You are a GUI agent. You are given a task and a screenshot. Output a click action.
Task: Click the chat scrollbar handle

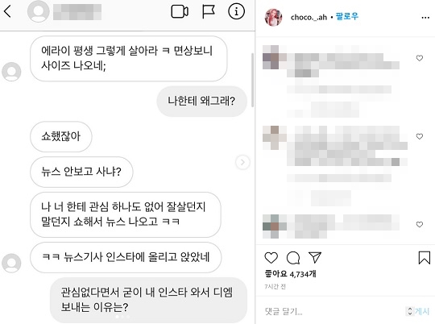point(252,80)
